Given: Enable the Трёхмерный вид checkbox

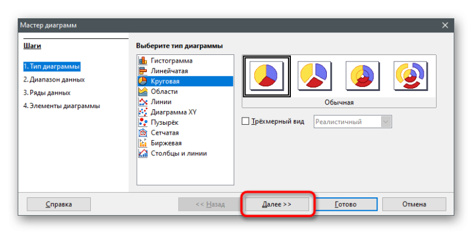Looking at the screenshot, I should pyautogui.click(x=245, y=121).
